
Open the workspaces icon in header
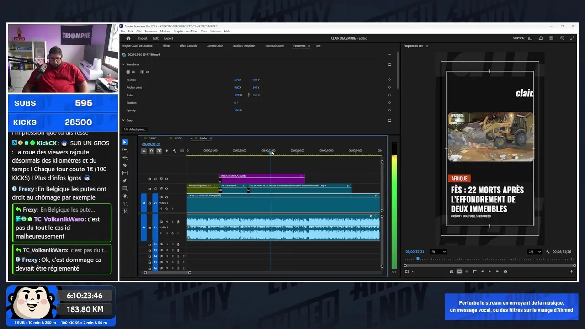point(530,38)
